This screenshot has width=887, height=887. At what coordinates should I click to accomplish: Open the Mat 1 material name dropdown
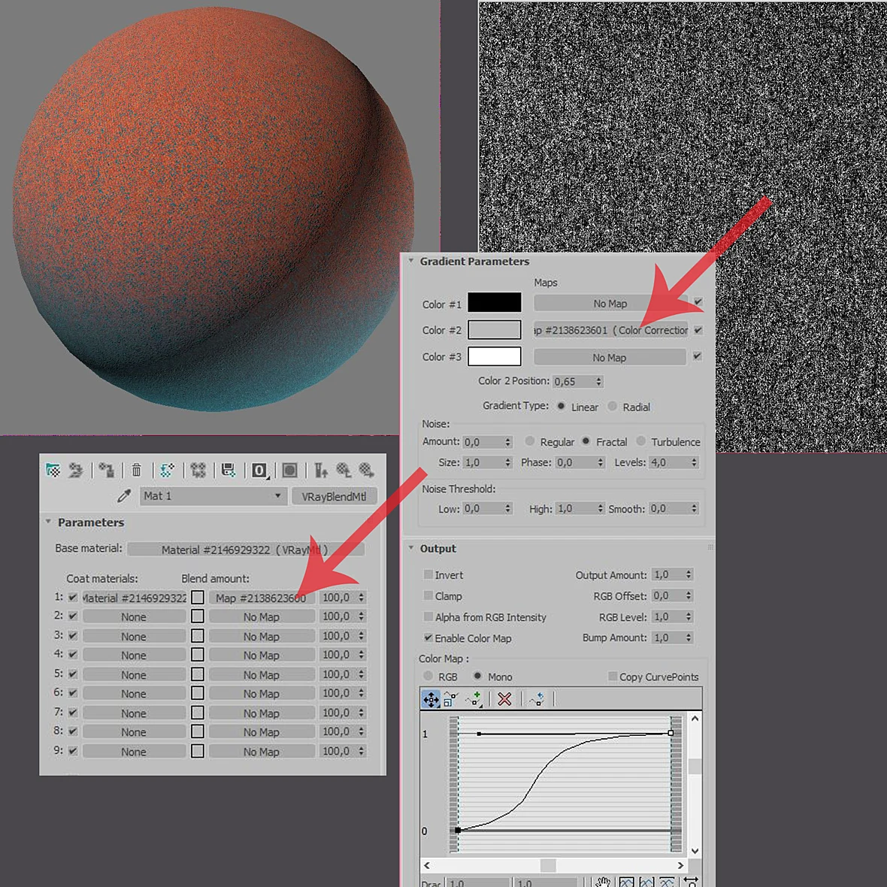213,496
